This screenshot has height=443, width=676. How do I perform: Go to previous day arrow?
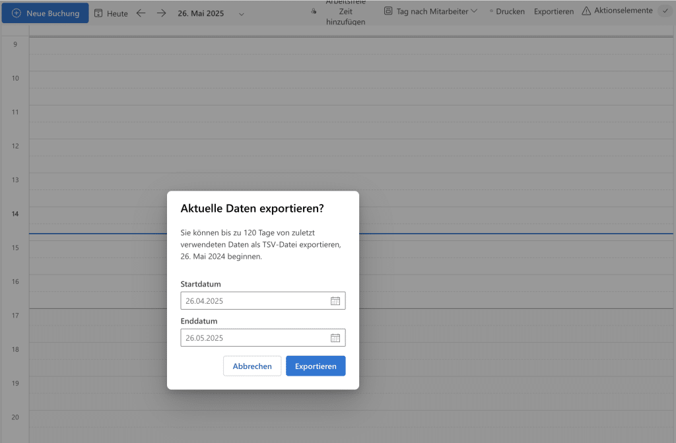141,13
